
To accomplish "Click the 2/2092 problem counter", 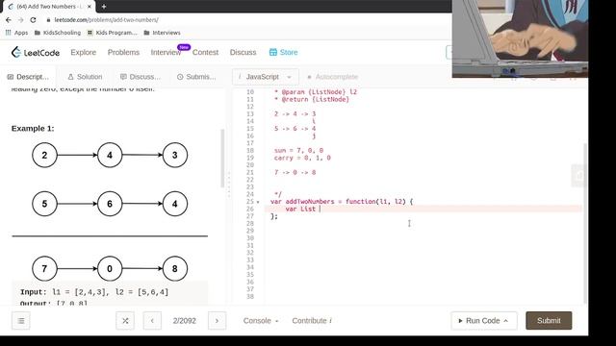I will [x=184, y=321].
